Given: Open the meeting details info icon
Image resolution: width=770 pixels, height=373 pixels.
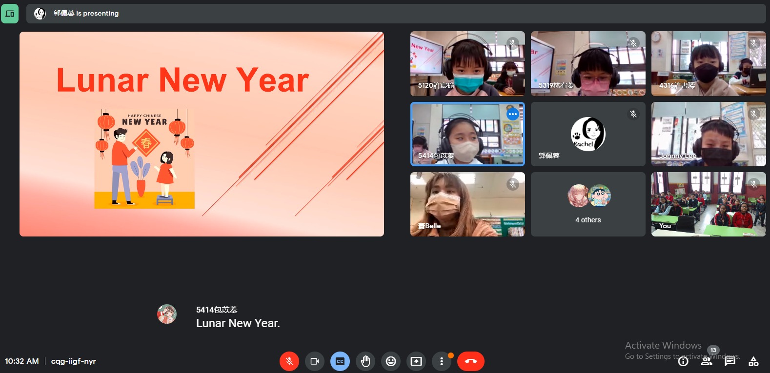Looking at the screenshot, I should 683,361.
